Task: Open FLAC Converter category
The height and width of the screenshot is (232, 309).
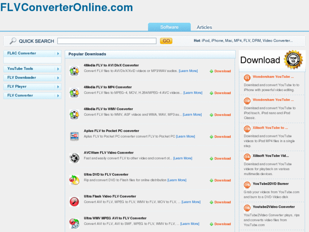Action: click(22, 53)
